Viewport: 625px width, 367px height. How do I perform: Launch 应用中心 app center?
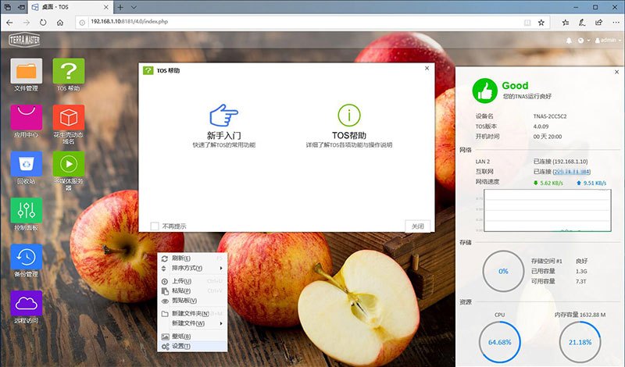(x=26, y=119)
